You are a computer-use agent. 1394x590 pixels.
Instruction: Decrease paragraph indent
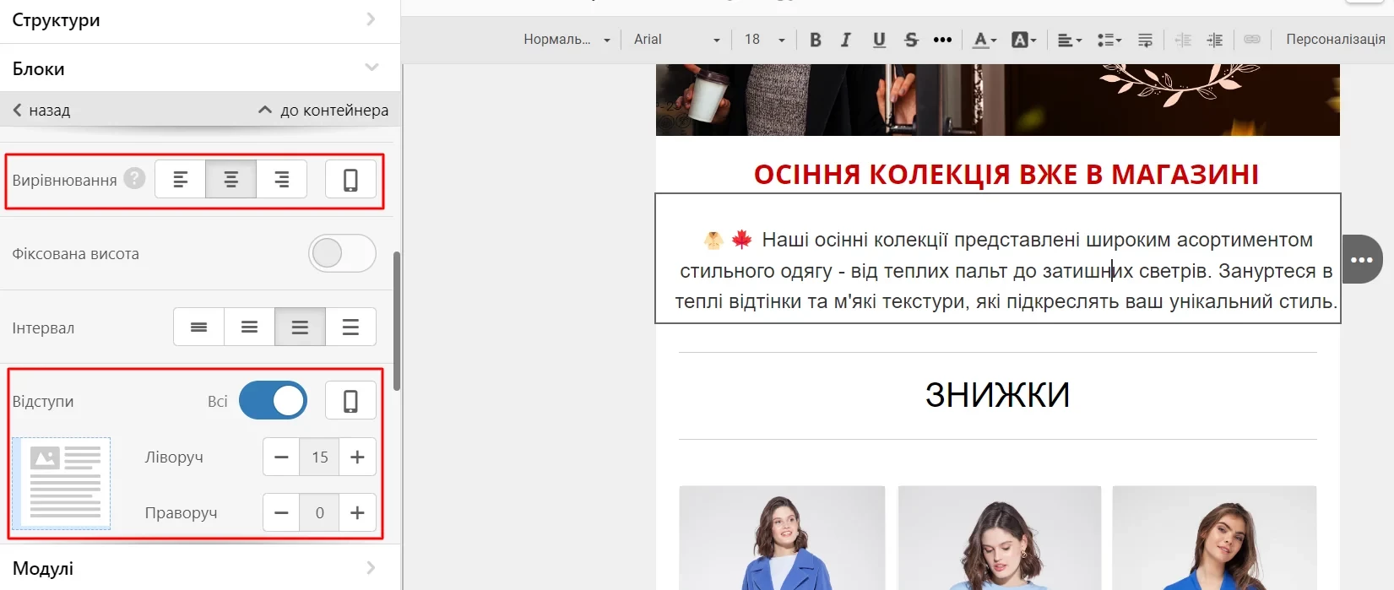tap(1183, 40)
